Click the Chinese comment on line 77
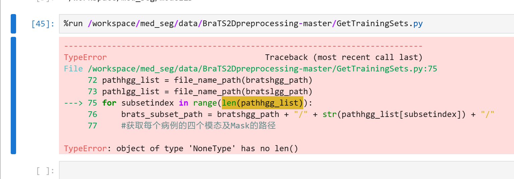This screenshot has width=514, height=179. pyautogui.click(x=198, y=126)
